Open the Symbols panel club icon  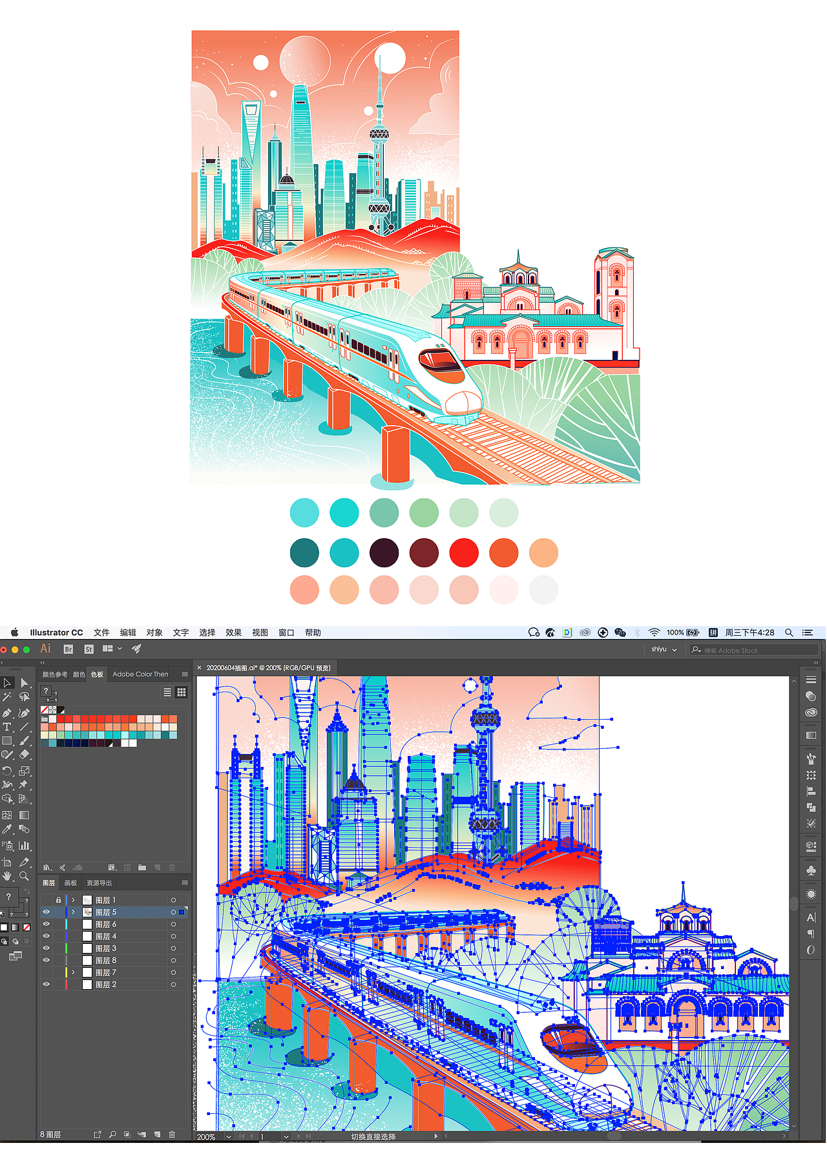coord(811,871)
